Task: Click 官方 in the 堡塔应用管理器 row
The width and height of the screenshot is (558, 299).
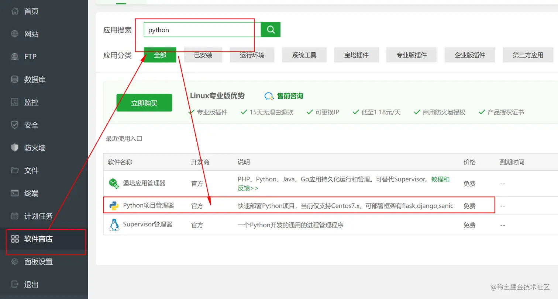Action: click(197, 184)
